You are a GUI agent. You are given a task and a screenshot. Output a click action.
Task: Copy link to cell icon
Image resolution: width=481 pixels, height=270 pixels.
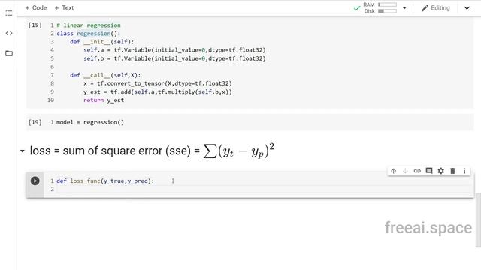tap(417, 171)
